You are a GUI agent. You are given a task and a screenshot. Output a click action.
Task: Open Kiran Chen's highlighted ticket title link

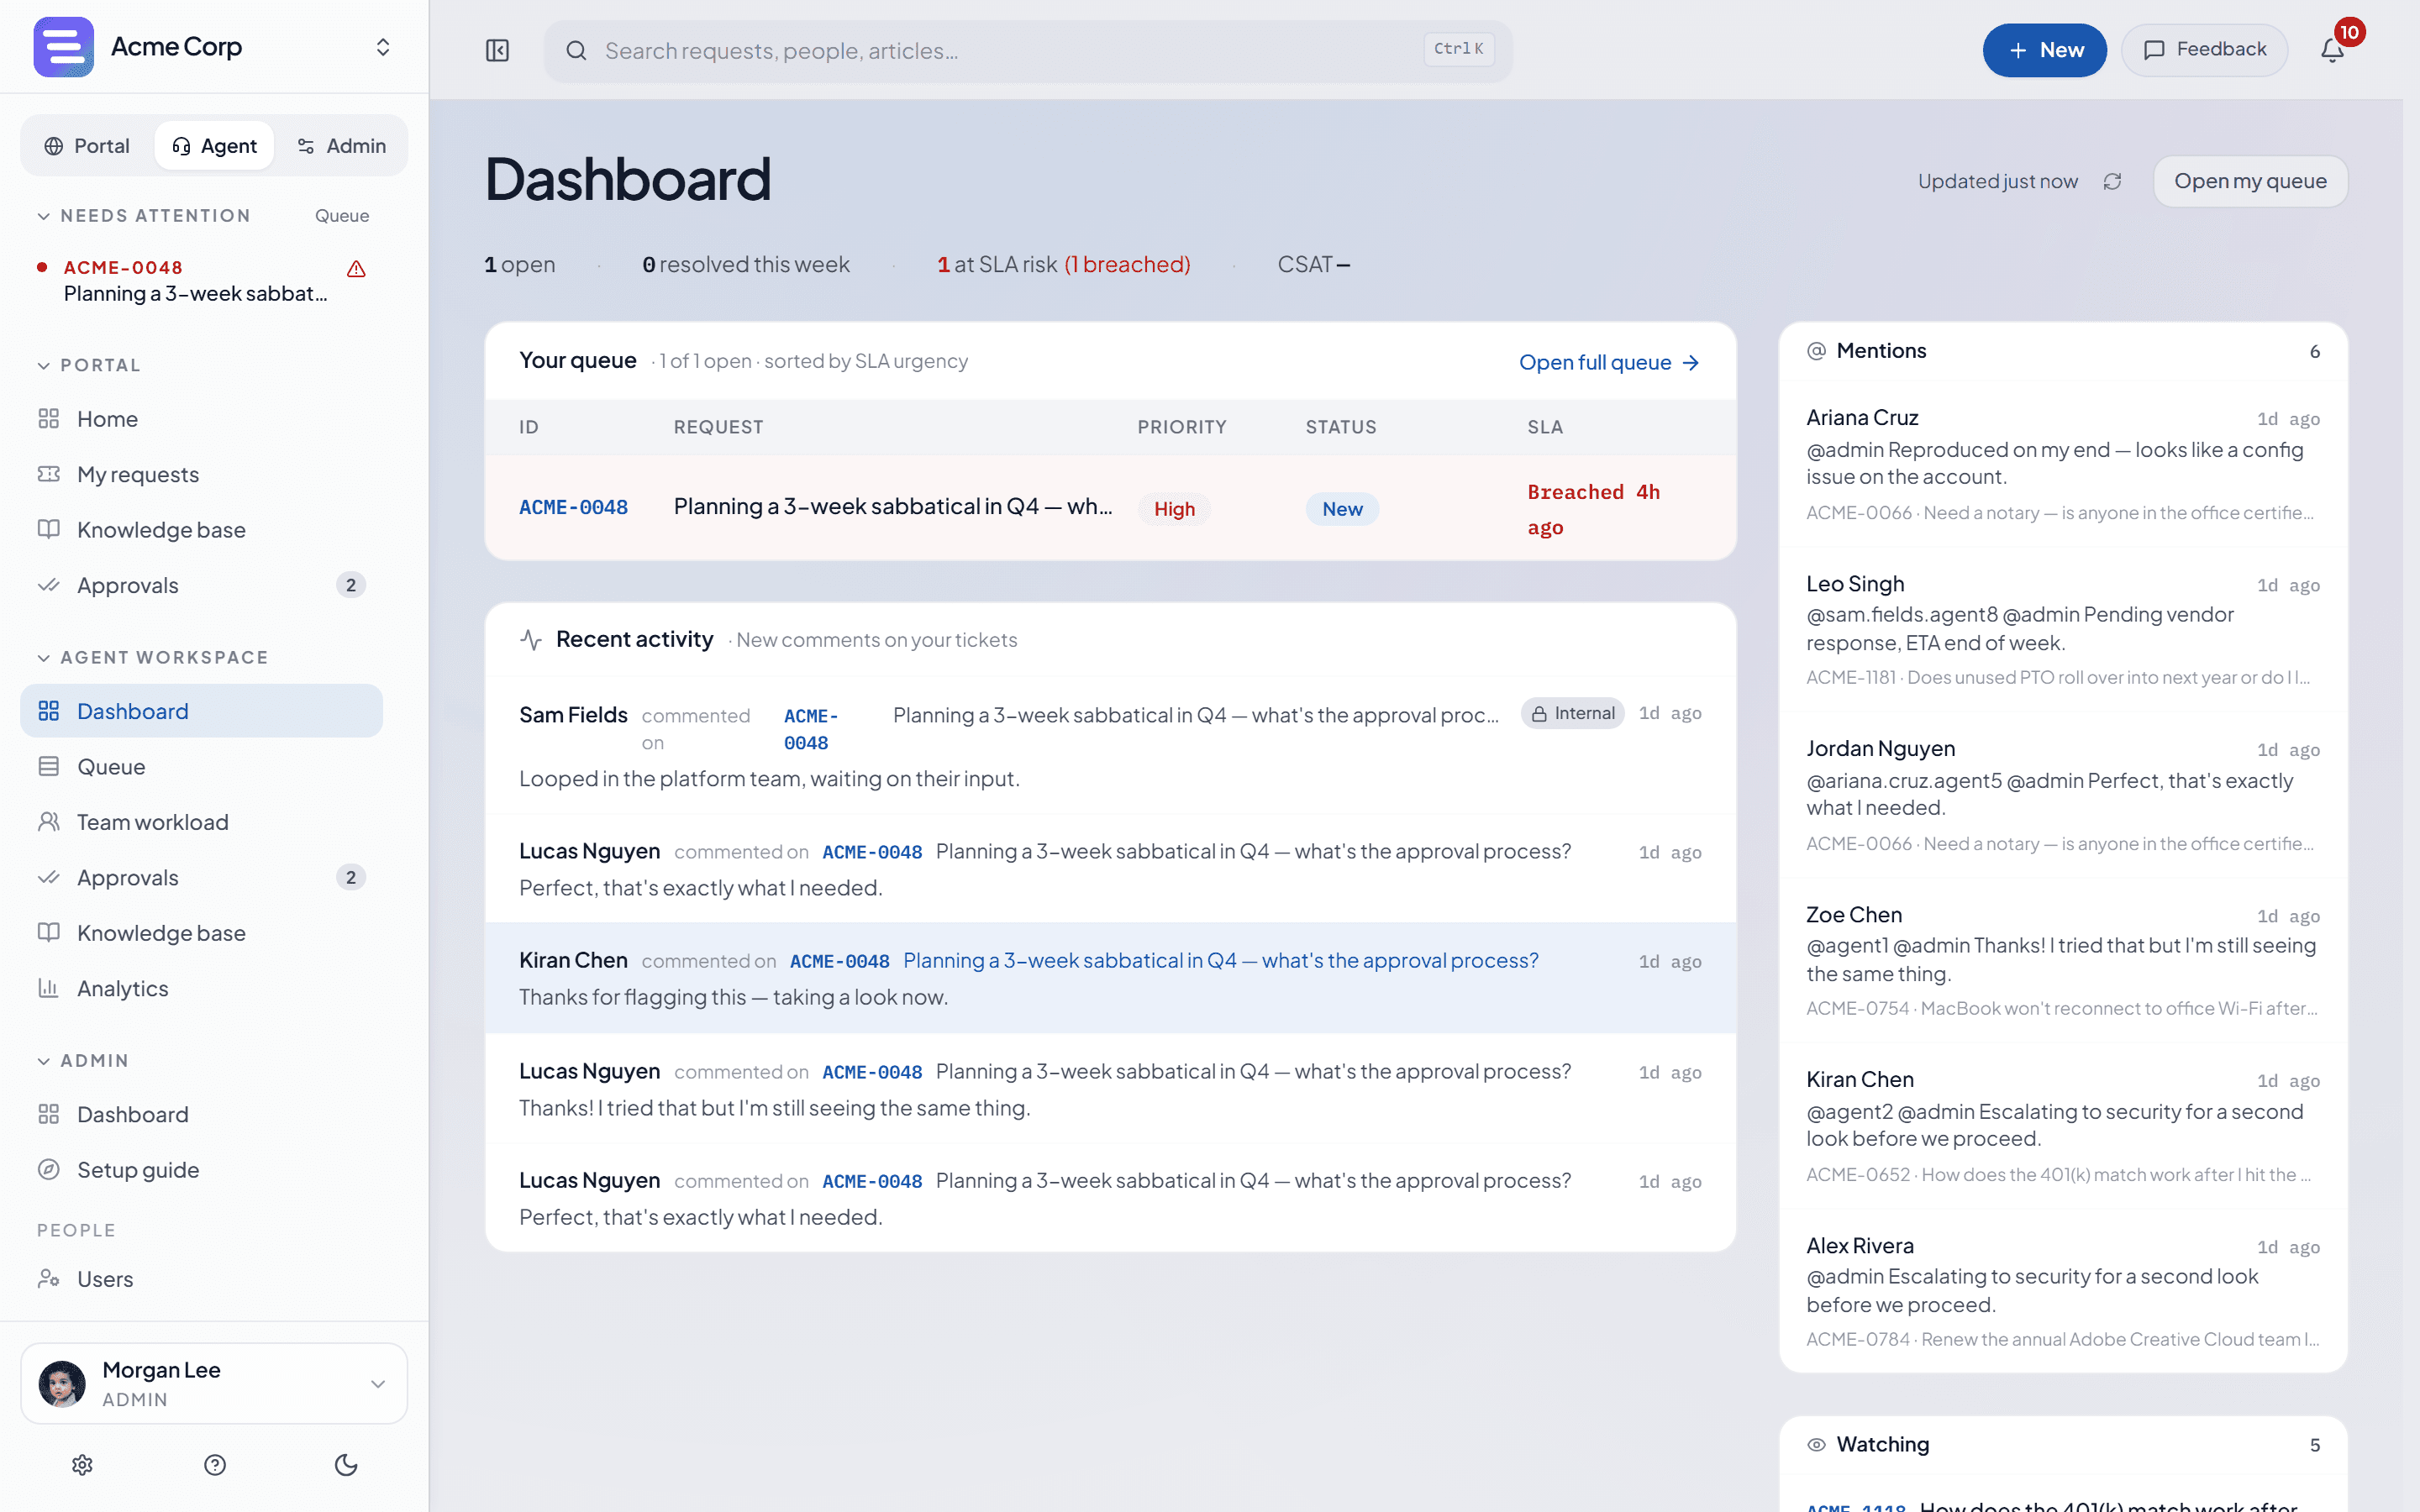click(1220, 961)
